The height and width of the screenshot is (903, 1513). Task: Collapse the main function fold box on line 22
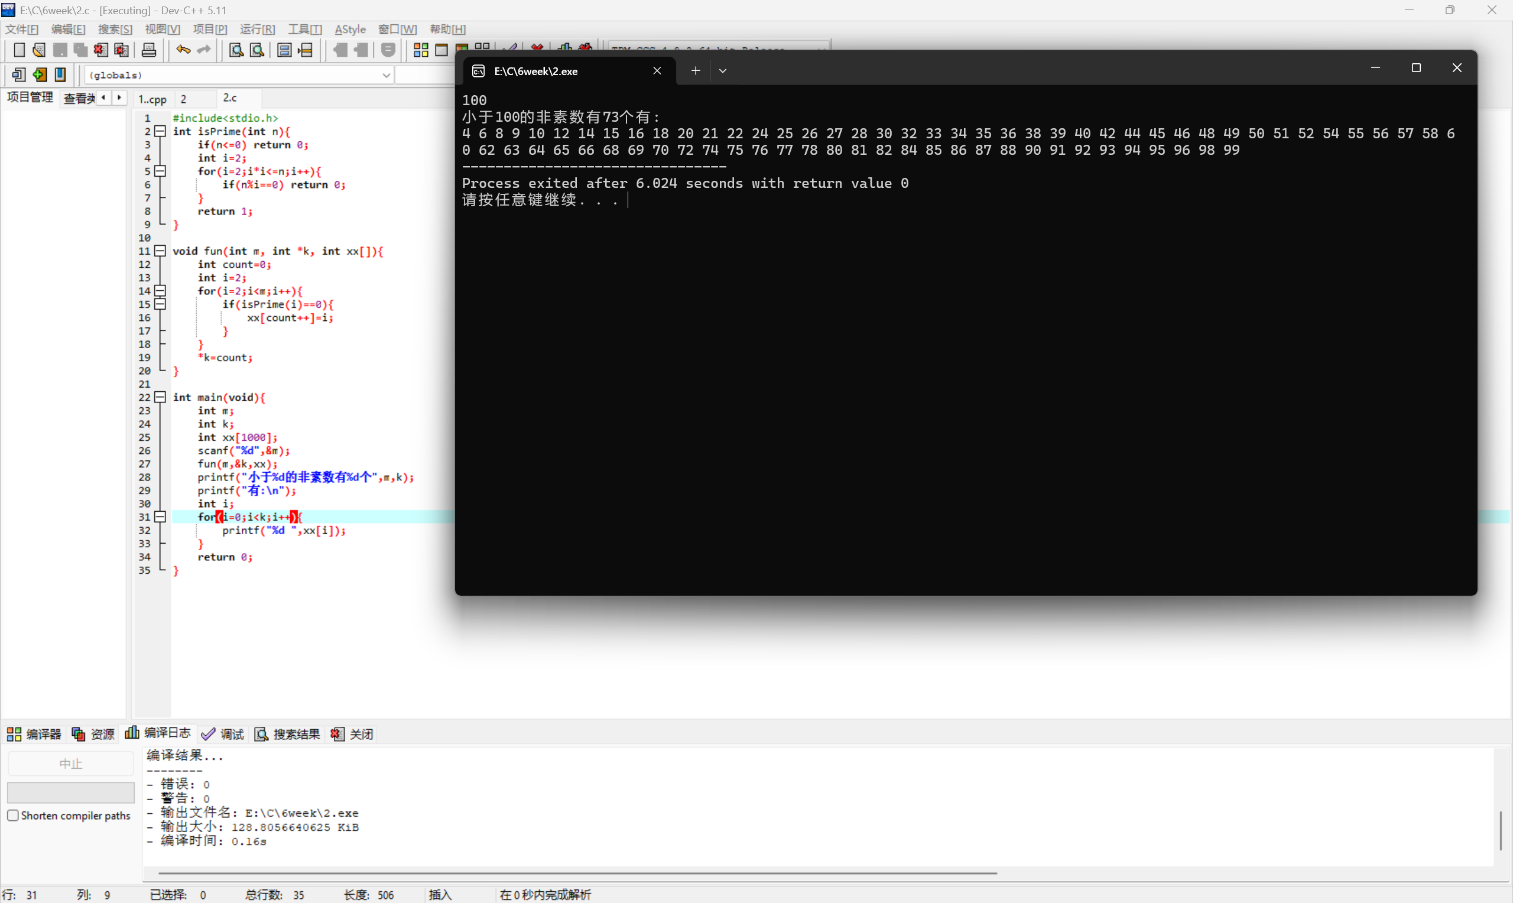160,397
